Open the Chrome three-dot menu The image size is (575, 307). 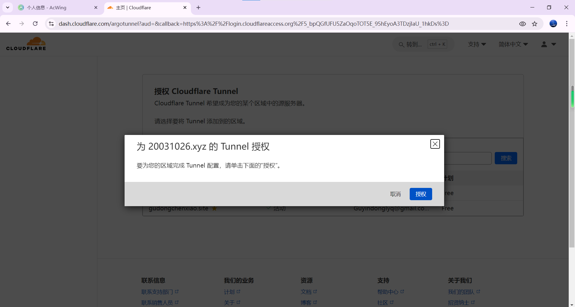pos(567,24)
